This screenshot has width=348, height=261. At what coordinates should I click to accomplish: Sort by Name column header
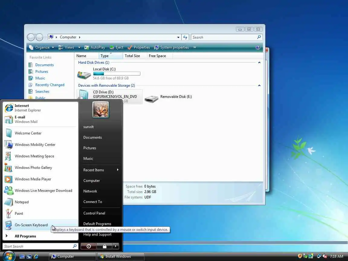click(87, 56)
